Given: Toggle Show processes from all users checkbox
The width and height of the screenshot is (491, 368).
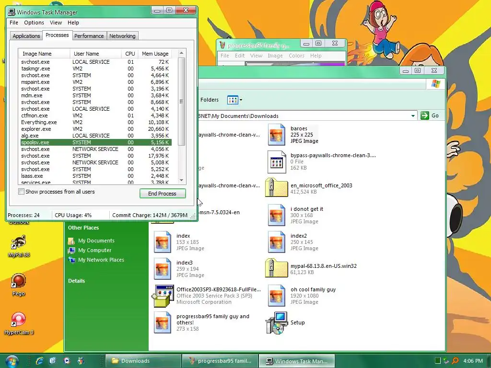Looking at the screenshot, I should [x=21, y=192].
